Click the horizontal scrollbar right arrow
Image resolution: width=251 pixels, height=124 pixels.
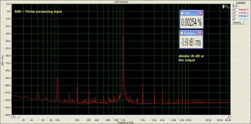(x=229, y=116)
